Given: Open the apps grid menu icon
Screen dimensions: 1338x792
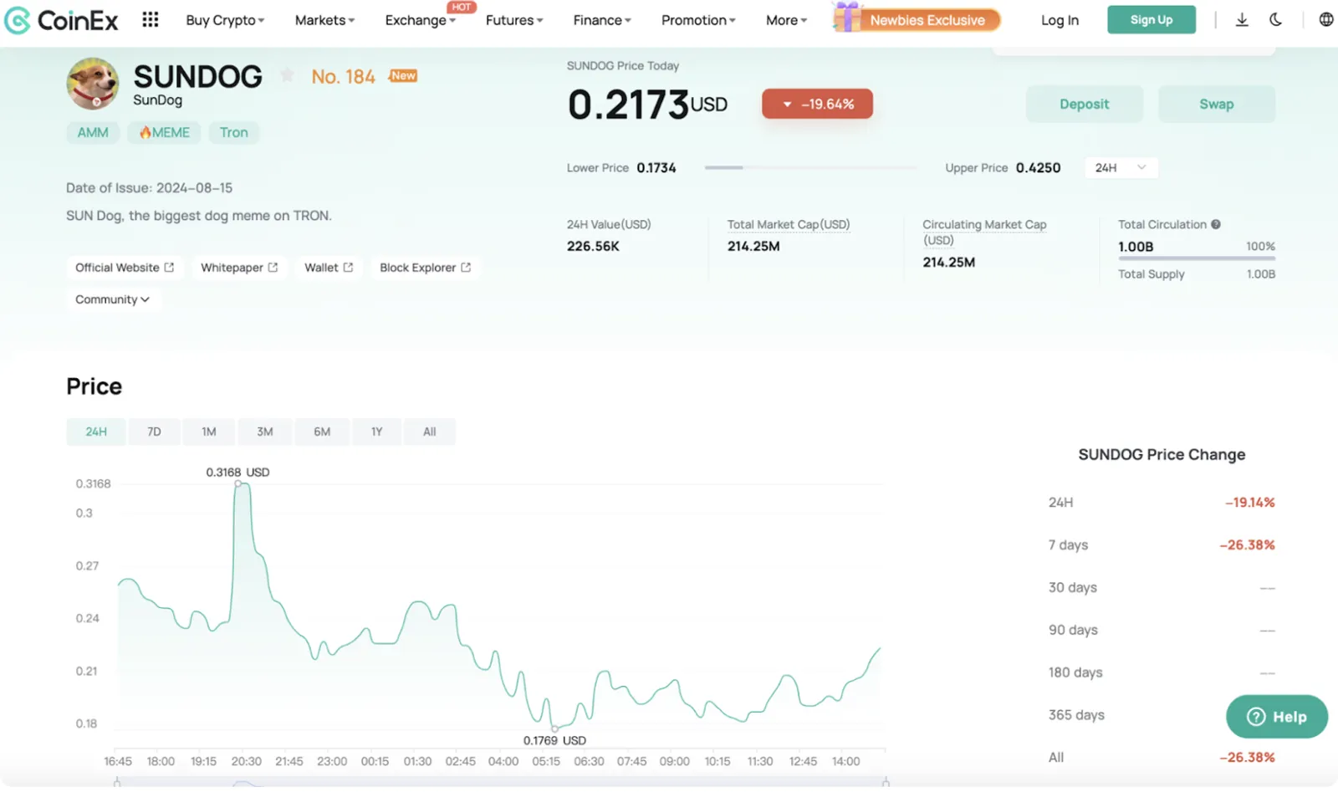Looking at the screenshot, I should point(151,19).
